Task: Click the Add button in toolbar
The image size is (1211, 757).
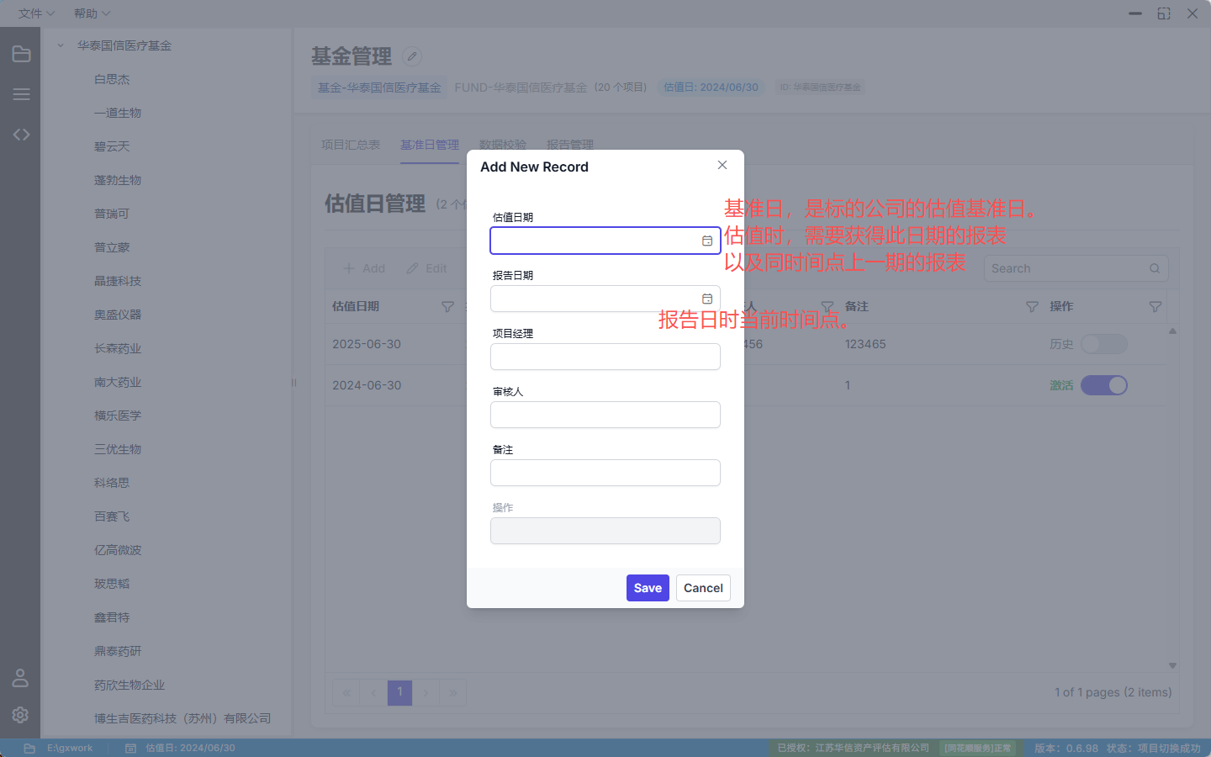Action: [364, 268]
